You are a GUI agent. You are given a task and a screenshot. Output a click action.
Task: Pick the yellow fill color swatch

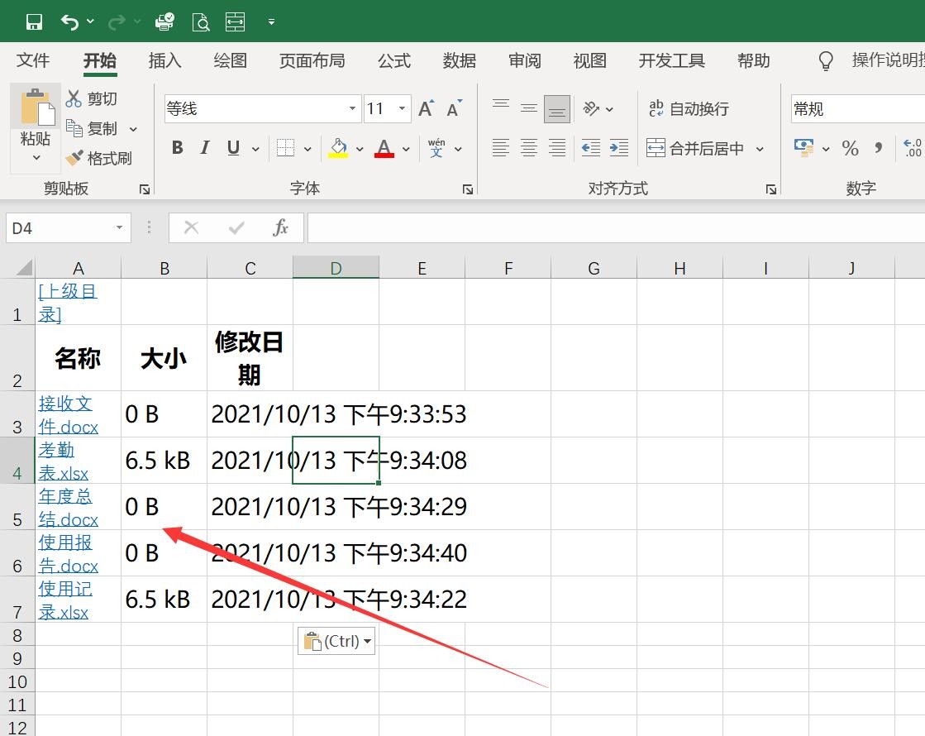click(338, 148)
